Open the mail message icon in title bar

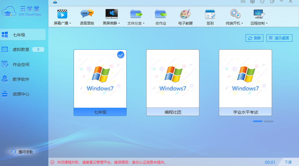click(243, 1)
